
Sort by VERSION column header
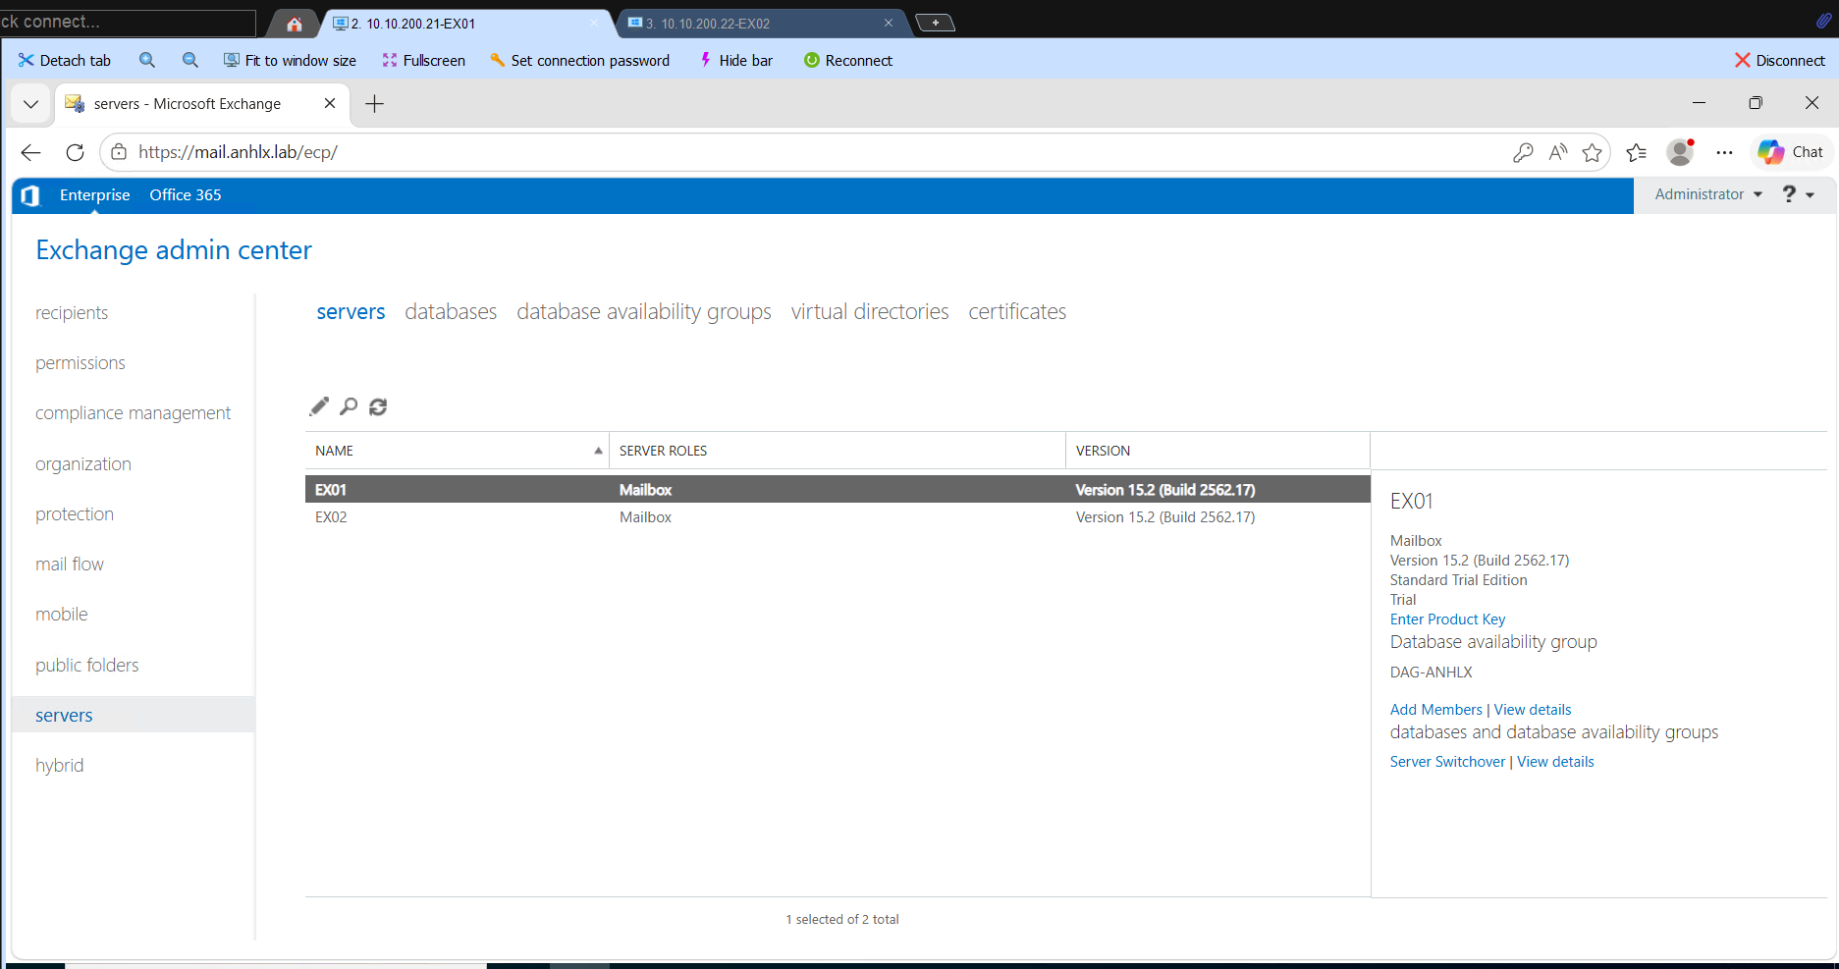(1217, 451)
